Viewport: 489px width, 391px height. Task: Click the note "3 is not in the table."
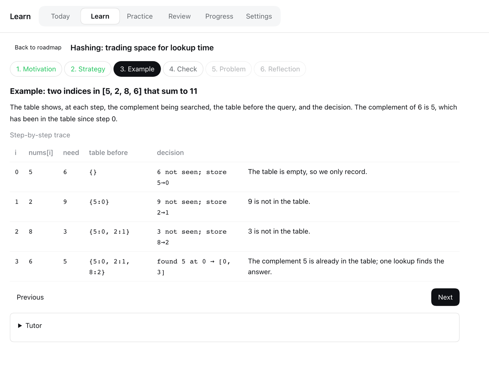tap(279, 231)
